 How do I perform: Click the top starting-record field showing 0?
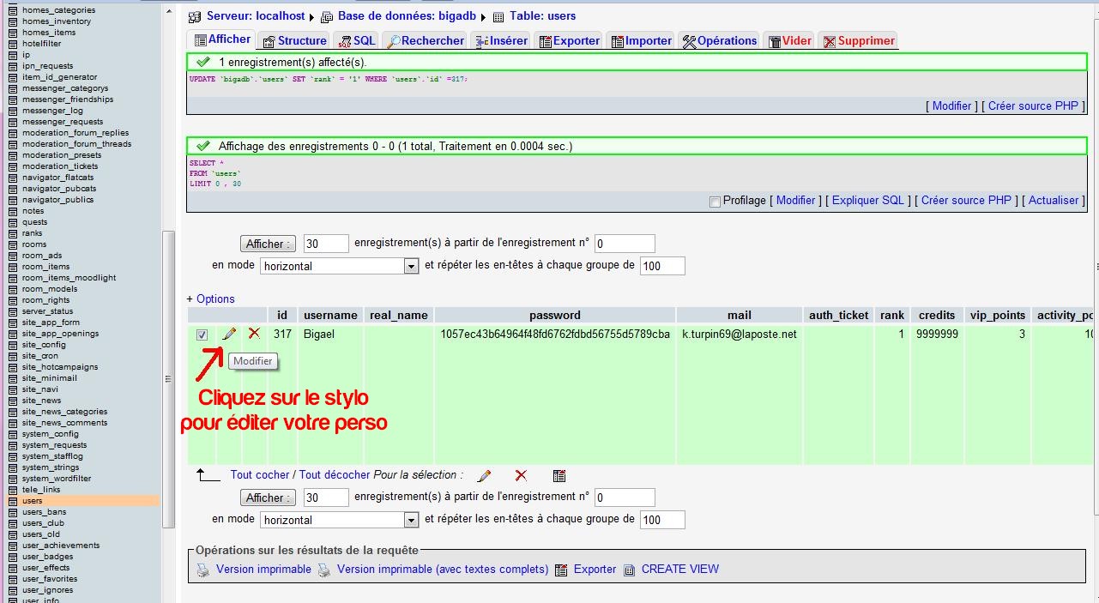tap(625, 244)
